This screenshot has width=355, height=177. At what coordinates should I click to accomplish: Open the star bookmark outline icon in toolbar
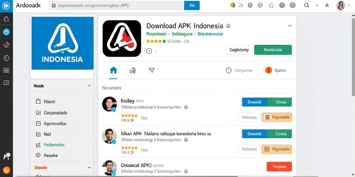[x=271, y=6]
